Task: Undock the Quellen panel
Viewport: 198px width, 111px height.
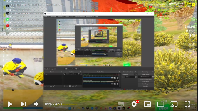Action: pos(81,72)
